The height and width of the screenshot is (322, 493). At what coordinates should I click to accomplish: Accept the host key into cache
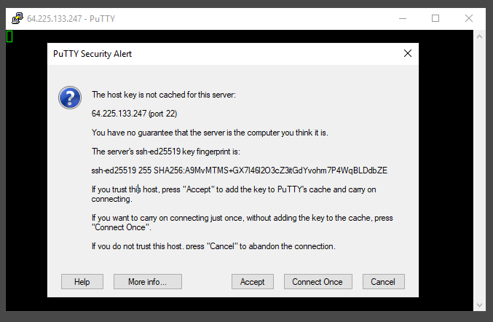(x=252, y=282)
